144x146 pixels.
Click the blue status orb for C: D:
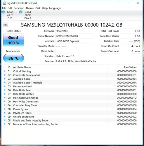(3, 12)
